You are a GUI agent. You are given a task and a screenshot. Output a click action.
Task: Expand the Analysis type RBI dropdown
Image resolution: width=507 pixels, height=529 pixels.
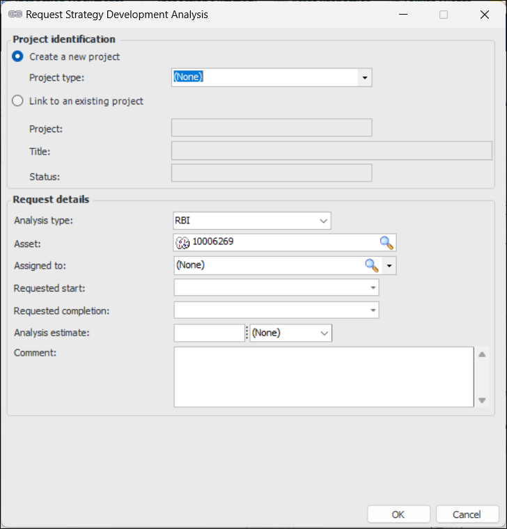(x=323, y=221)
